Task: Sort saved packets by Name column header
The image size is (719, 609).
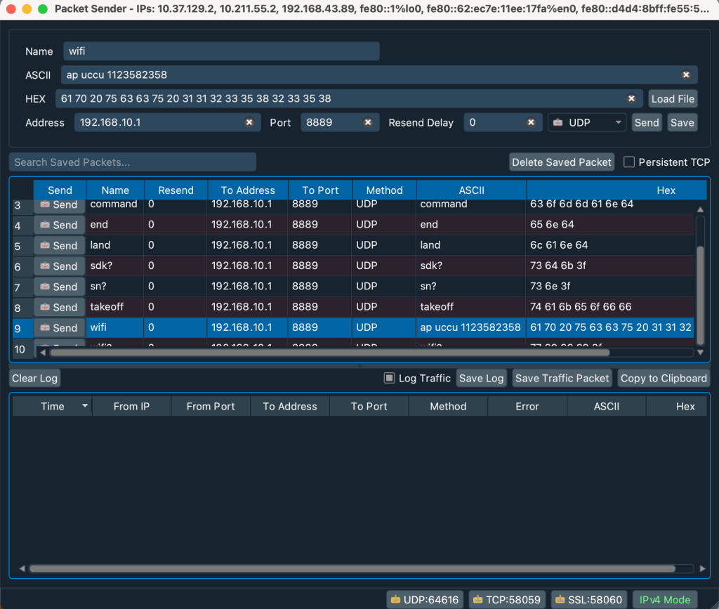Action: coord(115,190)
